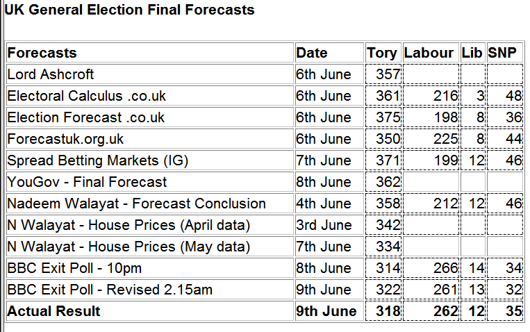
Task: Select the Actual Result Tory value 318
Action: (x=388, y=311)
